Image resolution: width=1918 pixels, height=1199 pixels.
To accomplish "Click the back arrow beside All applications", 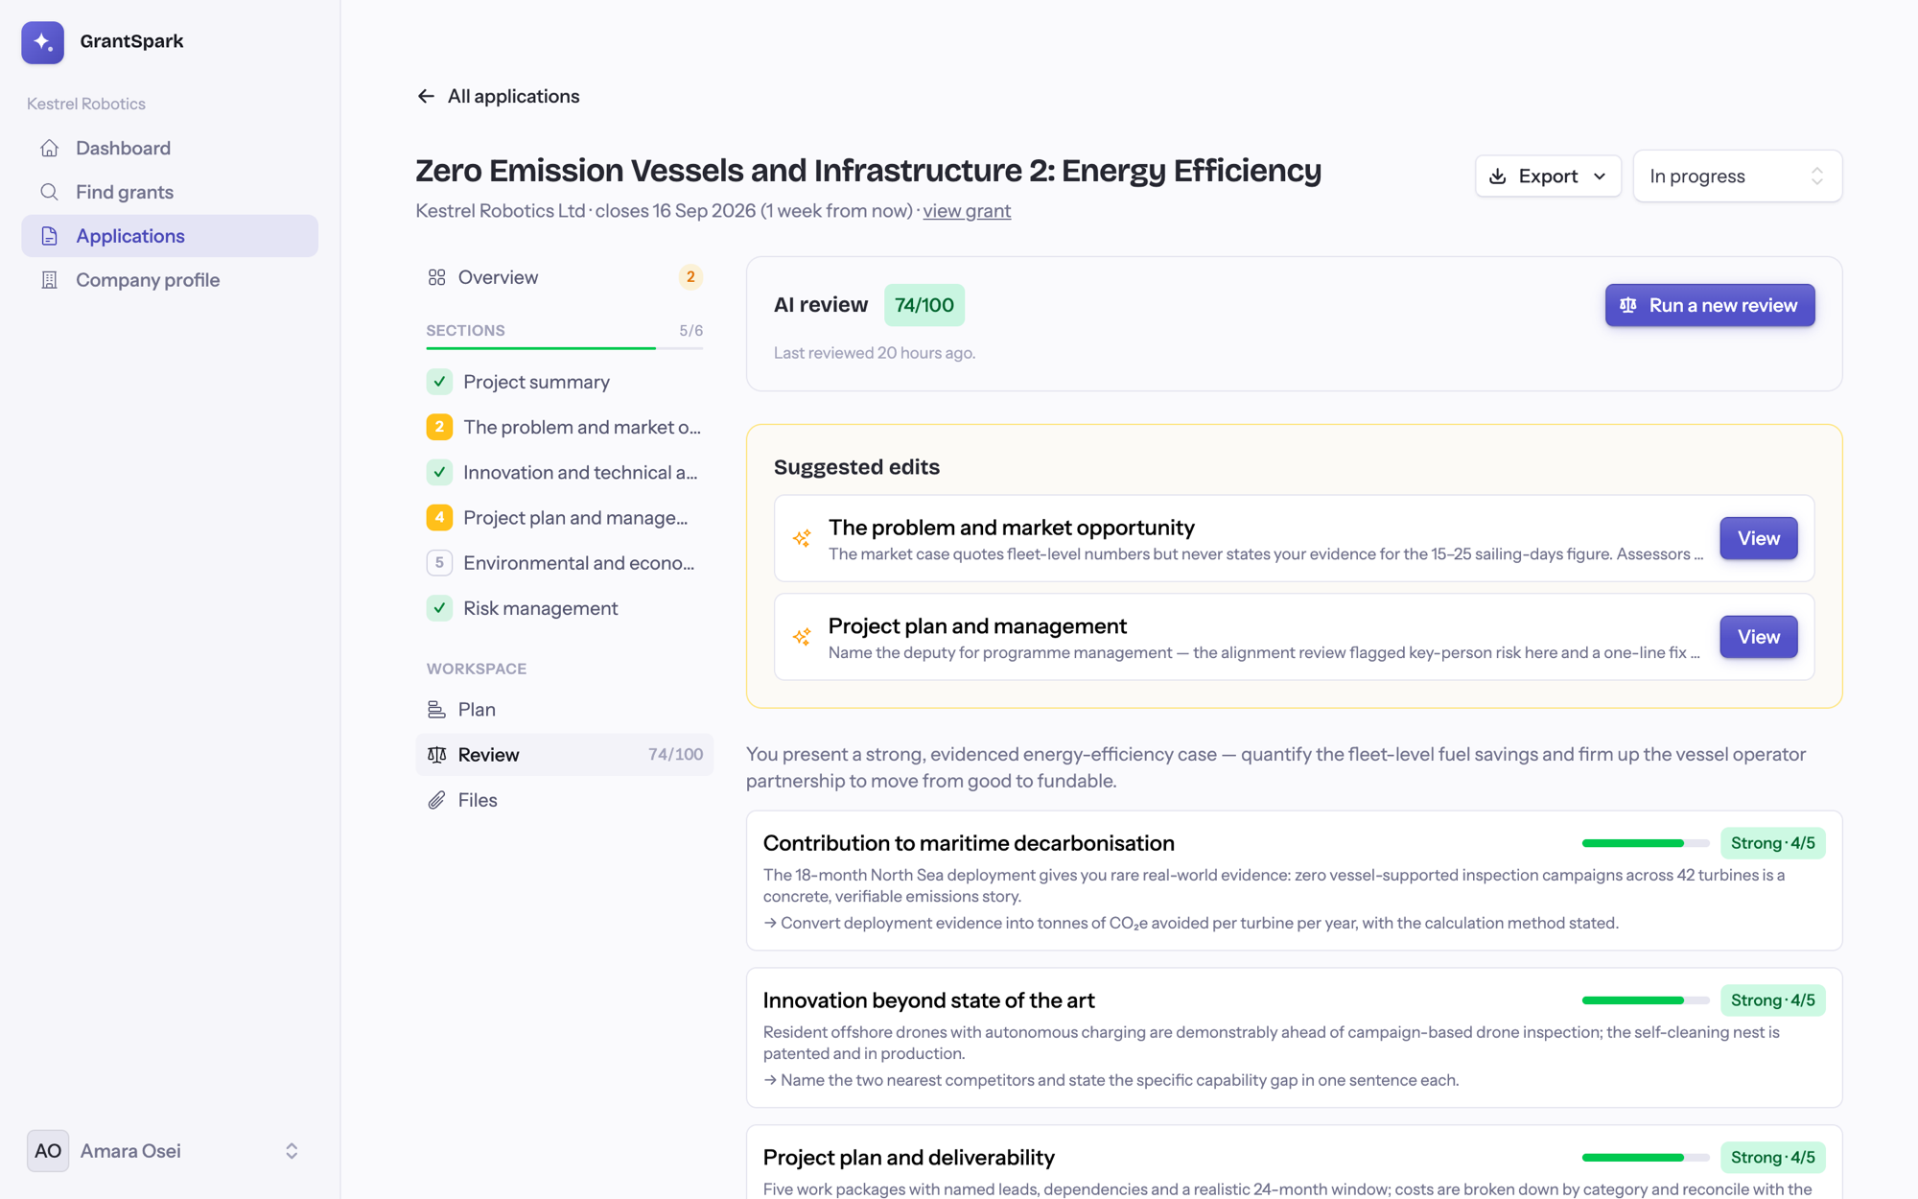I will click(426, 96).
